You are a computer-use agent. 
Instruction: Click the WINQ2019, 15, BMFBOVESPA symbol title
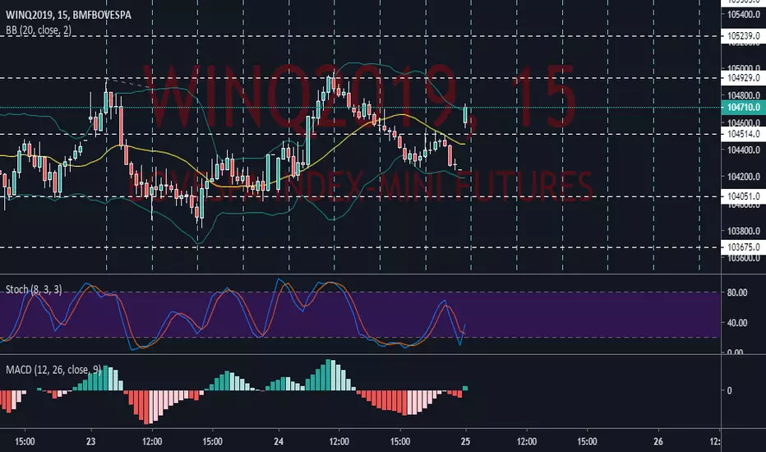pos(68,15)
